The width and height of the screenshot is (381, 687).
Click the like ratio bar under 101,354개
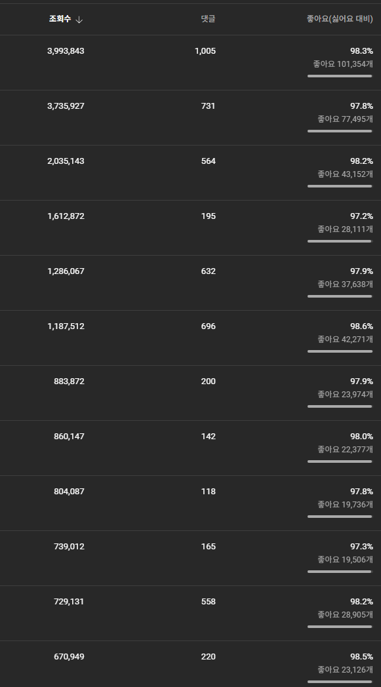point(340,76)
